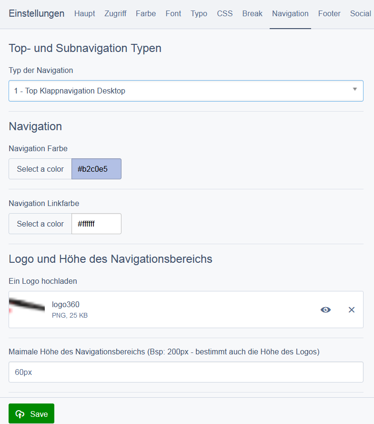Viewport: 374px width, 424px height.
Task: Select the Break tab
Action: tap(253, 13)
